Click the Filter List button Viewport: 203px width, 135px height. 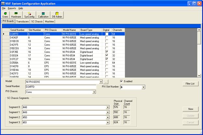point(190,84)
